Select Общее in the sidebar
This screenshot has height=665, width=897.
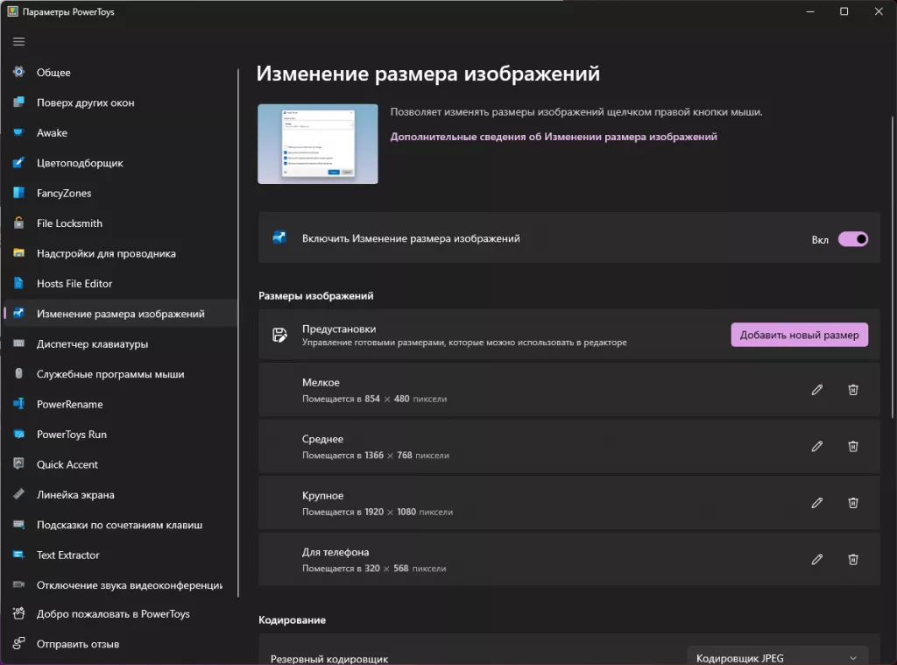coord(53,73)
